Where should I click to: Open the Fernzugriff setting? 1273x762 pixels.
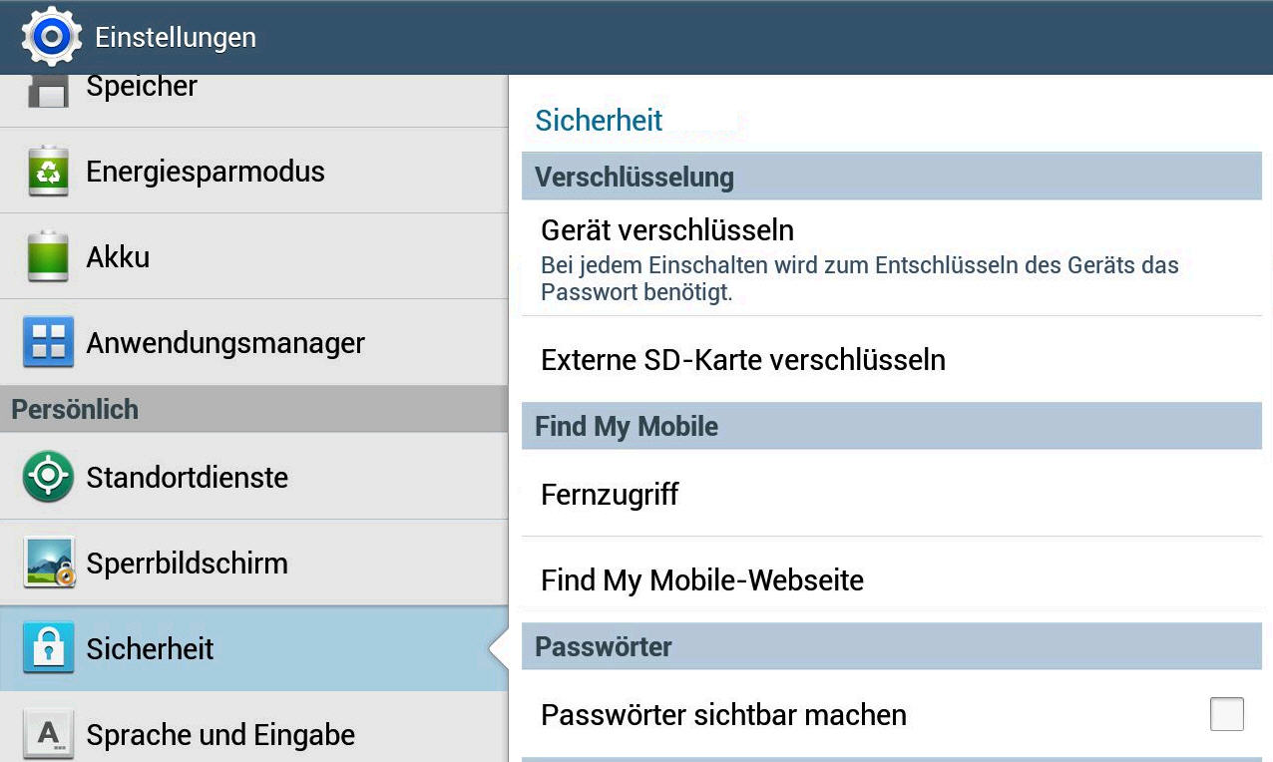click(x=610, y=495)
